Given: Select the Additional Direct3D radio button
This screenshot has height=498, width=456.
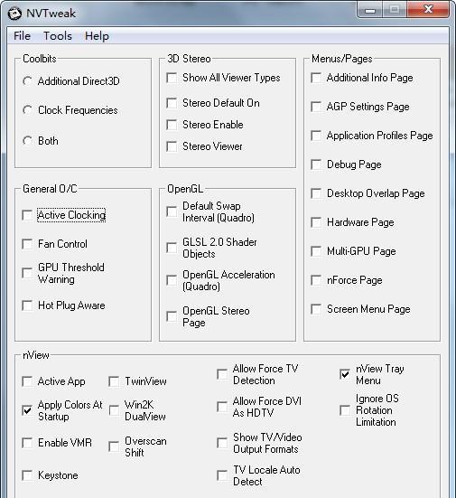Looking at the screenshot, I should pos(27,81).
